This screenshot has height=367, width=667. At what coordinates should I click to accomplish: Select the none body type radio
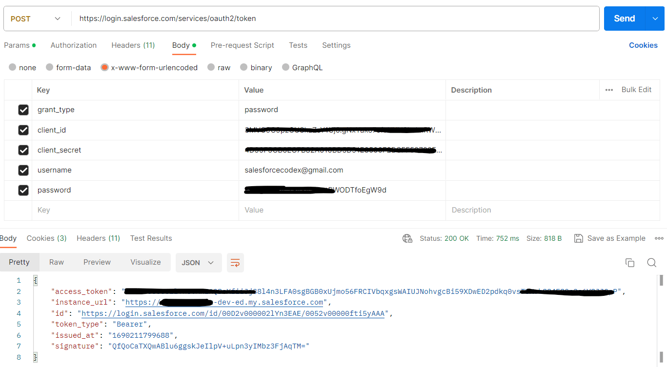pos(13,67)
